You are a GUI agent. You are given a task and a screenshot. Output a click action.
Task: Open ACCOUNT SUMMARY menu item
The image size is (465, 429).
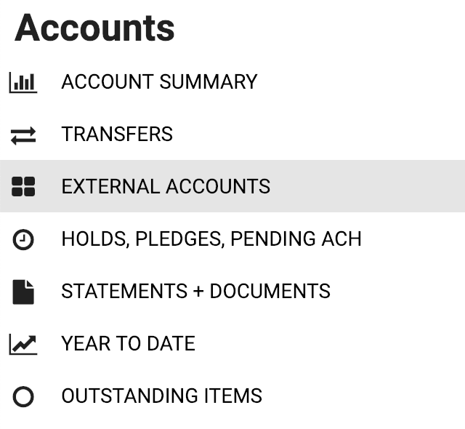pyautogui.click(x=159, y=82)
